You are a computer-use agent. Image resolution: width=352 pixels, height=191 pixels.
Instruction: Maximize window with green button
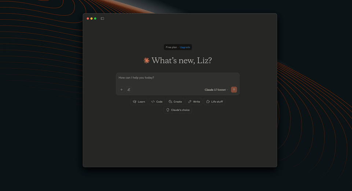tap(95, 19)
